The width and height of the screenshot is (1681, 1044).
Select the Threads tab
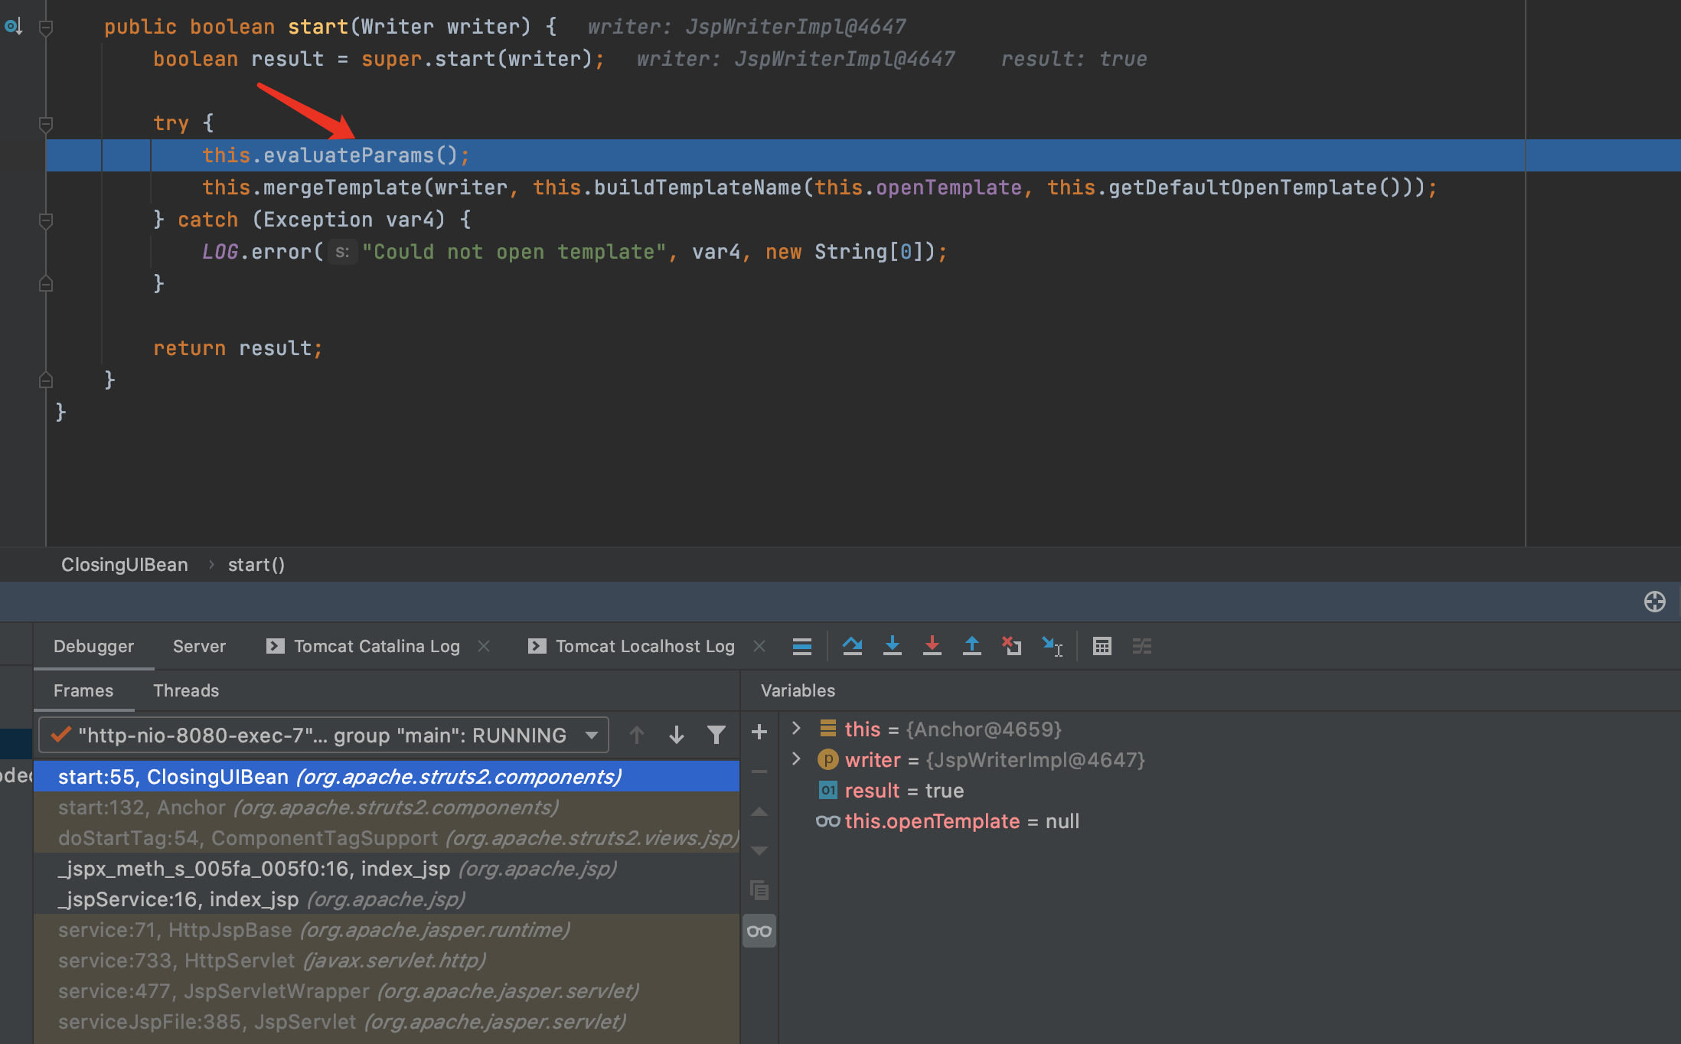coord(186,690)
